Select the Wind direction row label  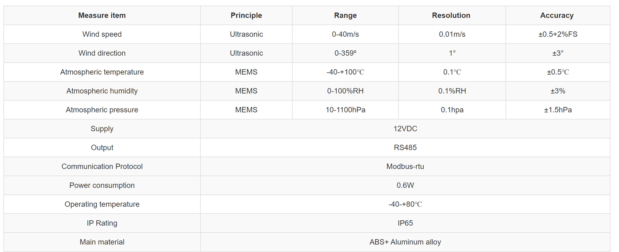[102, 53]
